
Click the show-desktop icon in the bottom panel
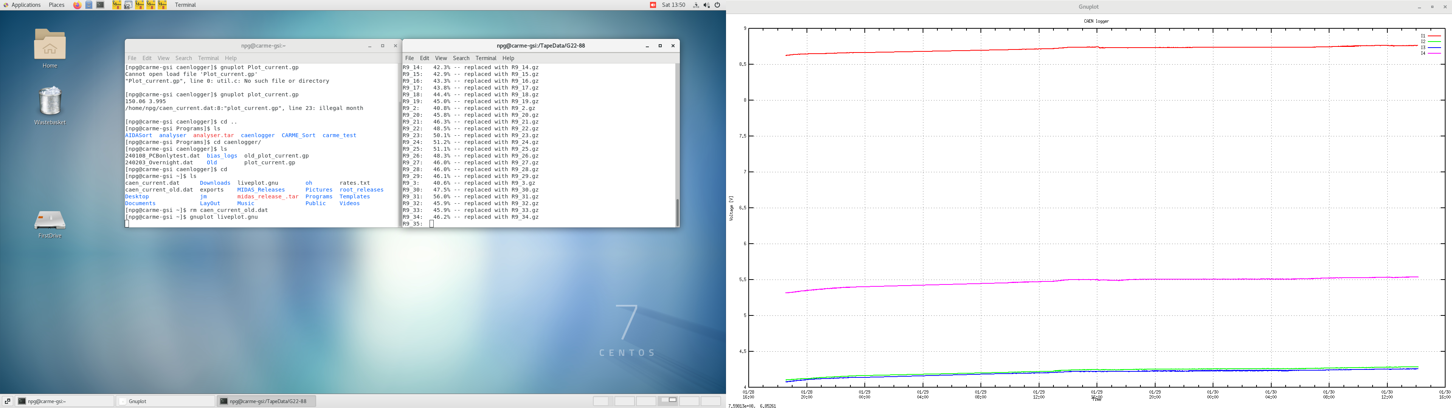click(x=7, y=401)
